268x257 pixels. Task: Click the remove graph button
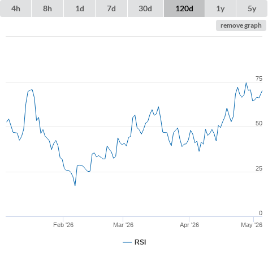coord(241,25)
